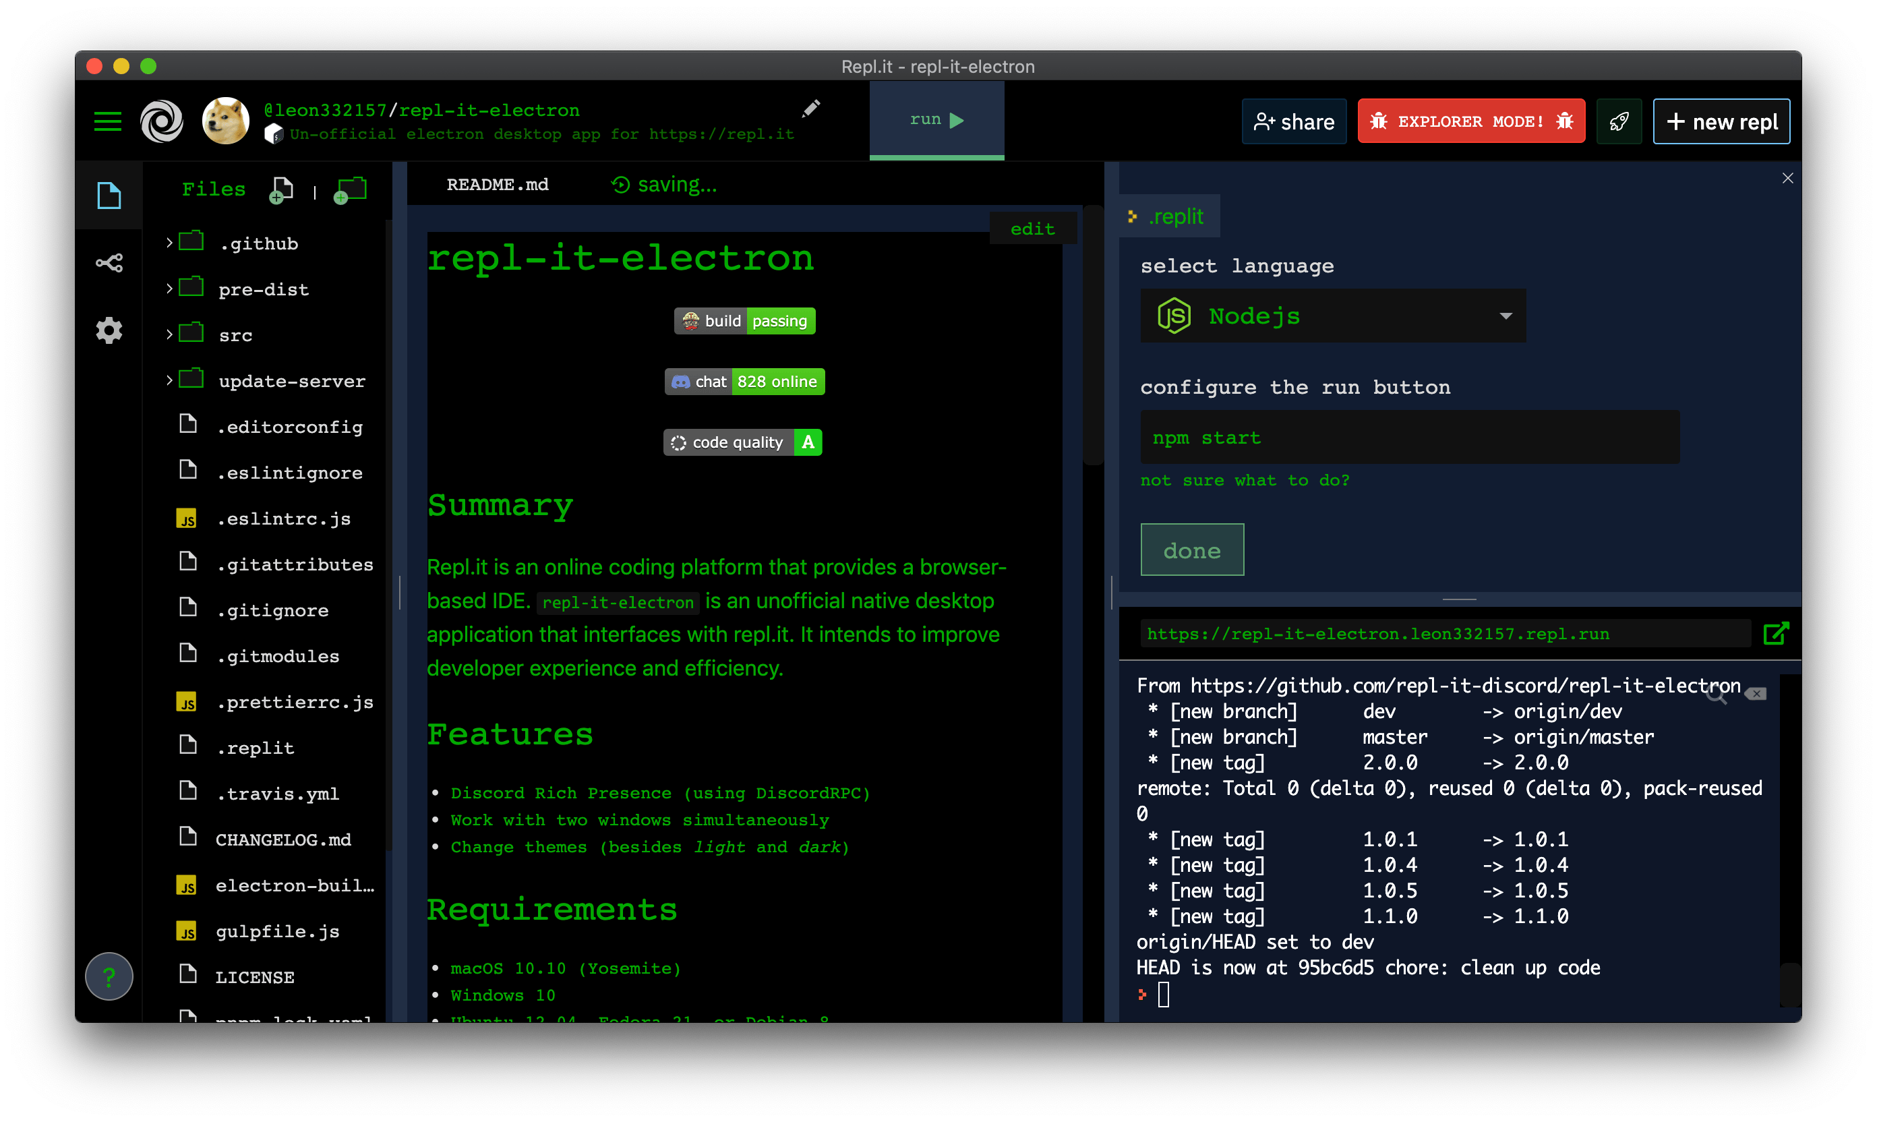Open the doge user avatar
1877x1122 pixels.
click(225, 121)
